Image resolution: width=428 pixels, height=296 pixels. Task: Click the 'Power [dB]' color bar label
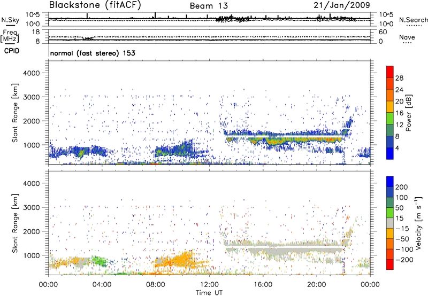click(408, 113)
